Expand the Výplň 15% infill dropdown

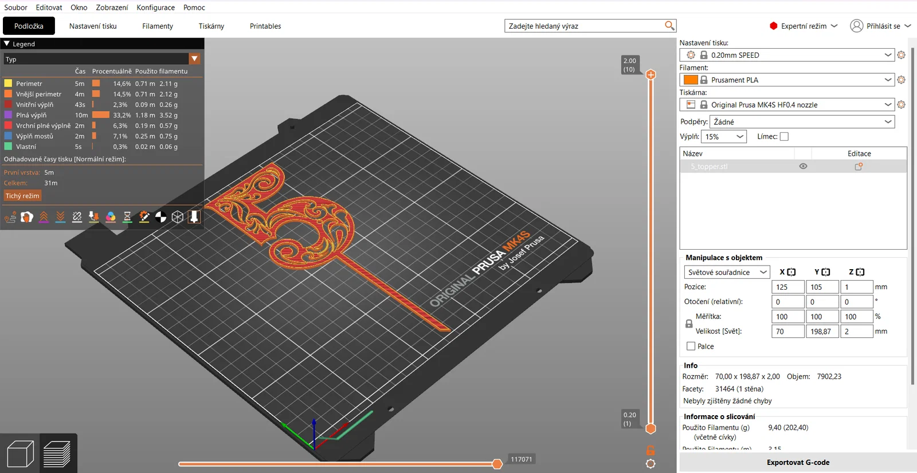coord(724,137)
